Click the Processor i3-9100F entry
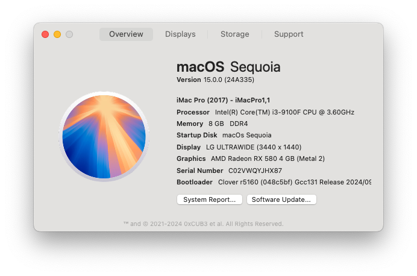The width and height of the screenshot is (417, 276). point(265,112)
